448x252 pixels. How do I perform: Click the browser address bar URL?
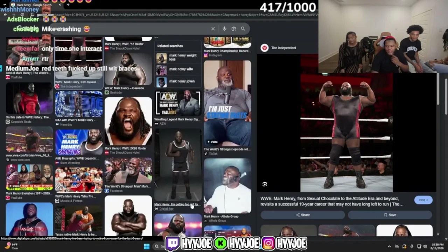[x=177, y=15]
